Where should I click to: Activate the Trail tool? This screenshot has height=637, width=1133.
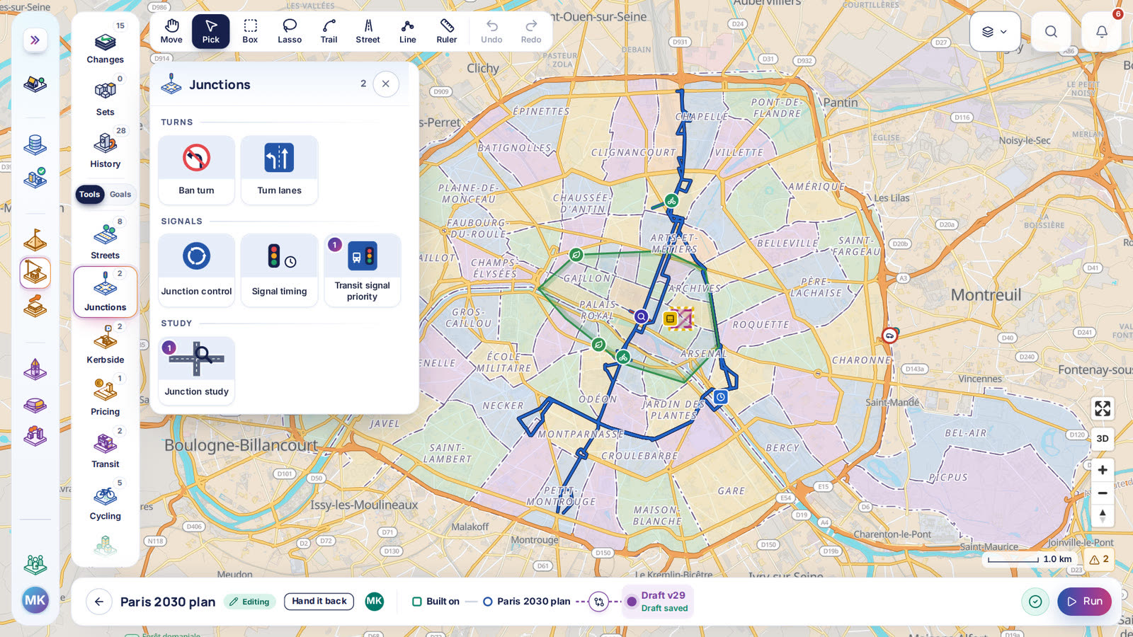pyautogui.click(x=329, y=31)
